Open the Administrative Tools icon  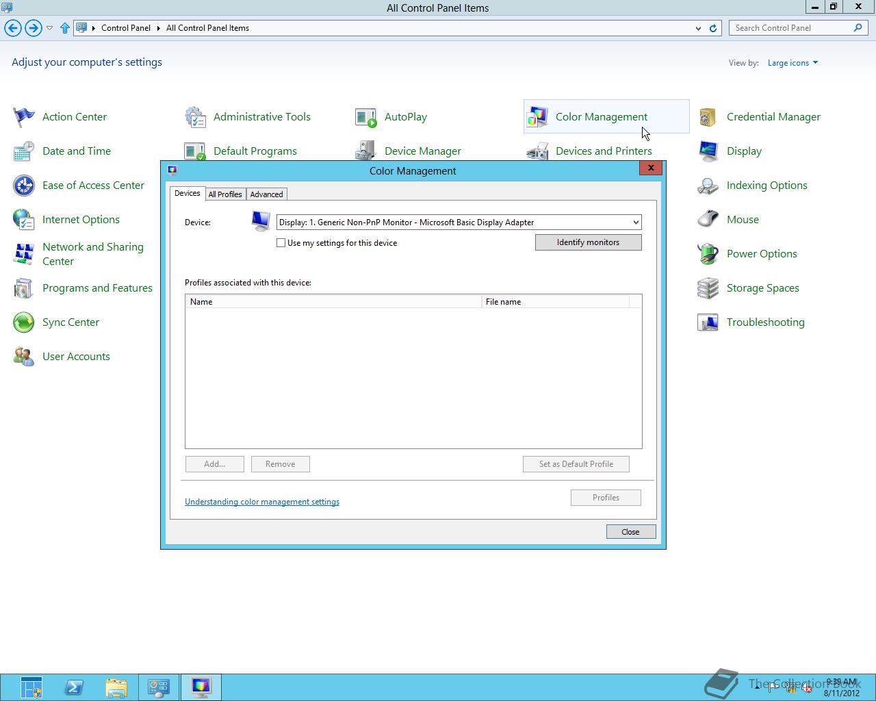tap(195, 117)
